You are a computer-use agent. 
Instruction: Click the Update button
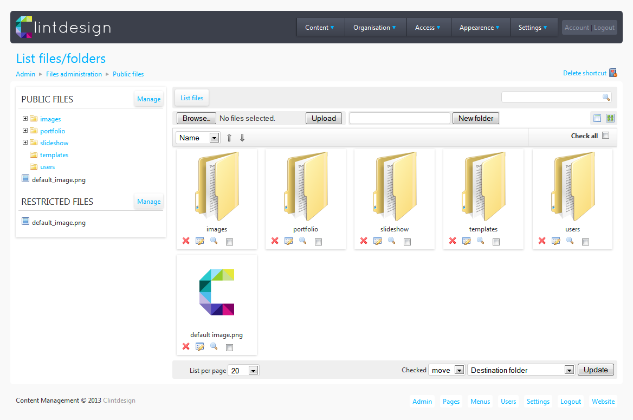click(596, 370)
